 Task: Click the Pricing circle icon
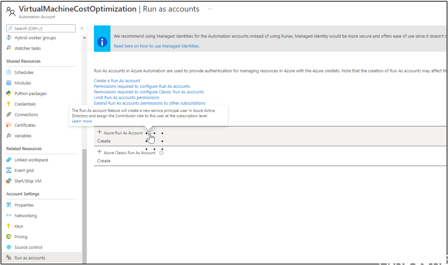coord(9,237)
